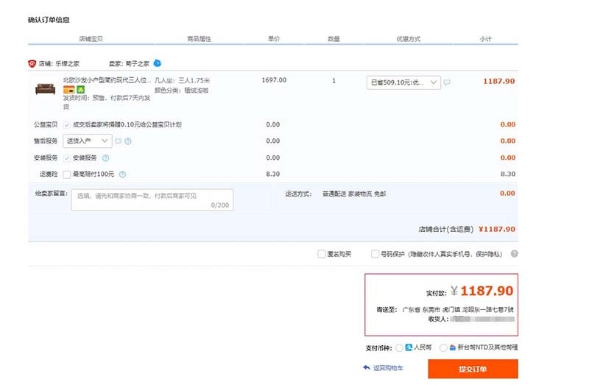
Task: Select the 人民币 currency radio button
Action: coord(399,347)
